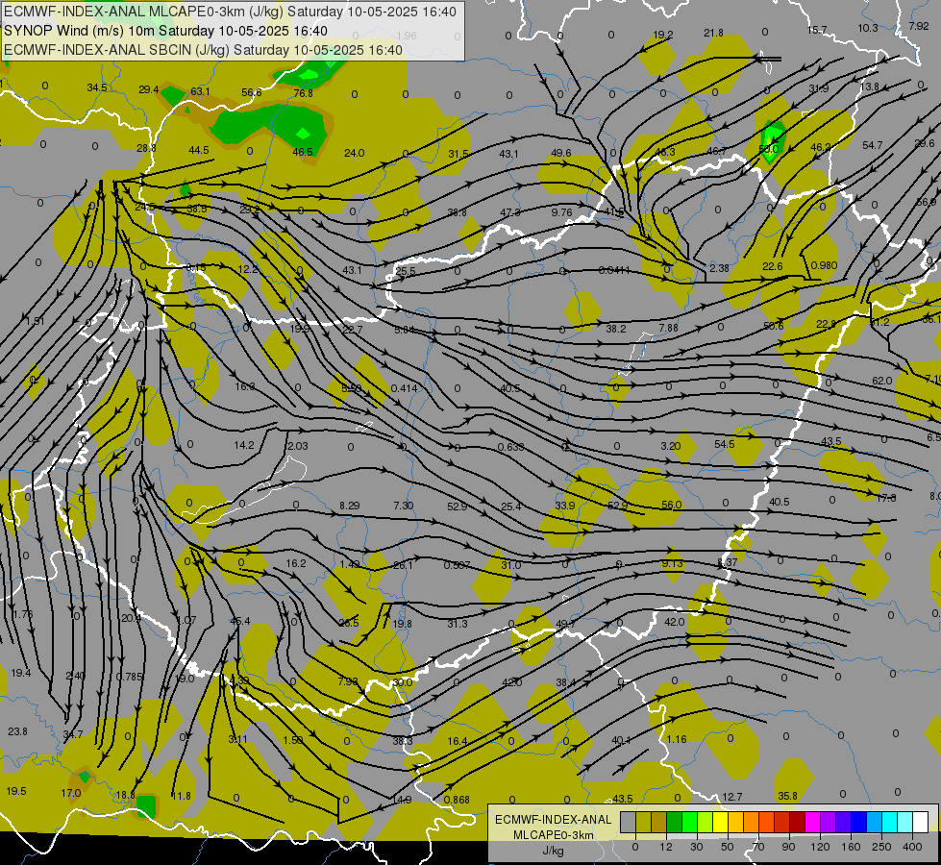Click the 9.76 value on the map

pyautogui.click(x=561, y=211)
